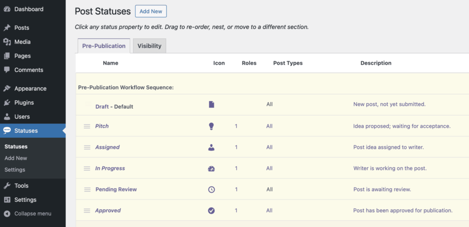The image size is (469, 227).
Task: Click description 'Post has been approved for publication.'
Action: point(403,211)
